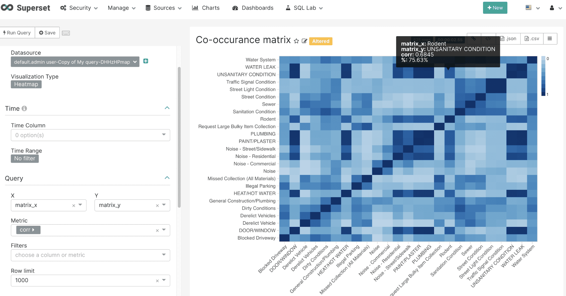Click the Time section info icon
This screenshot has height=296, width=566.
(24, 108)
